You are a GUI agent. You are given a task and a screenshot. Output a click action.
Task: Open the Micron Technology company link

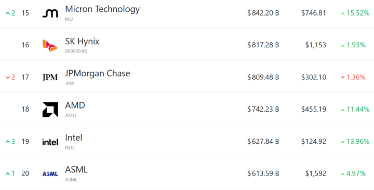(102, 9)
